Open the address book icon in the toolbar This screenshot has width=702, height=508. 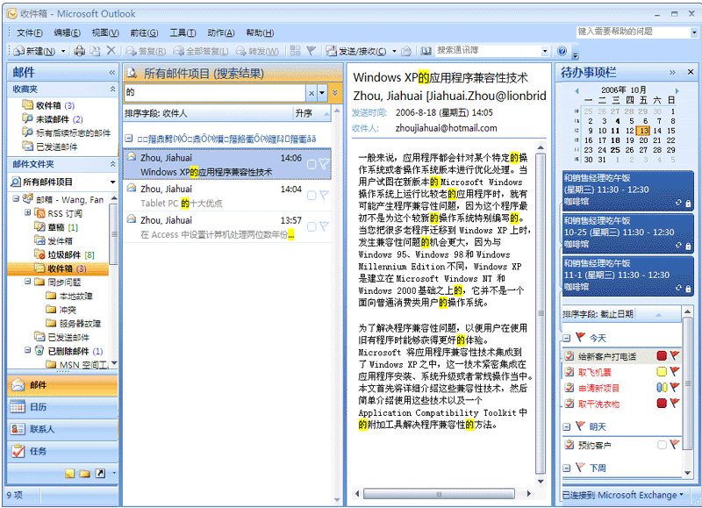coord(426,51)
